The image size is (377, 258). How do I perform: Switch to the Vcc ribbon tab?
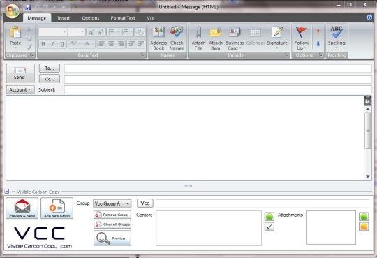pos(151,18)
